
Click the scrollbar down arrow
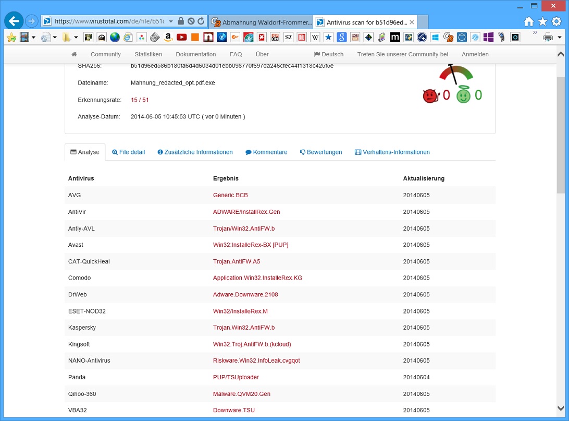click(561, 408)
